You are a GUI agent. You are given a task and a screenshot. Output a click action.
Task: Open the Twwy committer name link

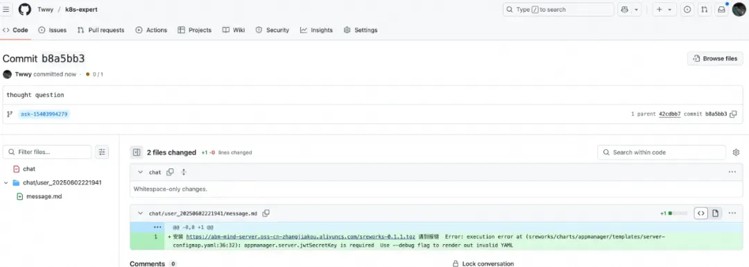pyautogui.click(x=24, y=74)
